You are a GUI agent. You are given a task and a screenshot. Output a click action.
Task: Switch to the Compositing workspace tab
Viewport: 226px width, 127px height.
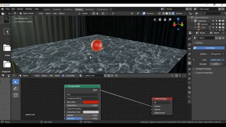click(102, 10)
